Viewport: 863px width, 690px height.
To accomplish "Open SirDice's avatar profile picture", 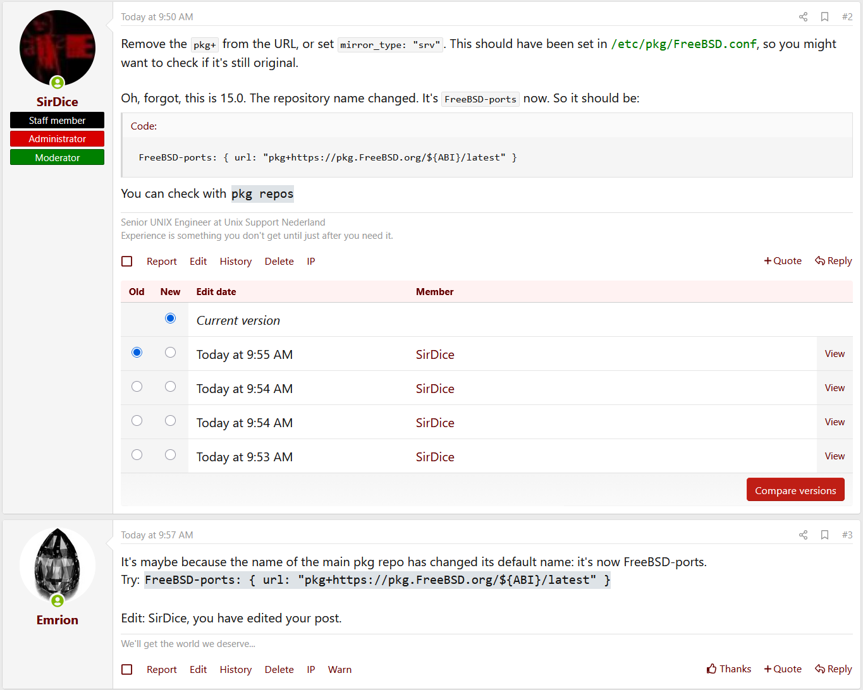I will [x=58, y=48].
